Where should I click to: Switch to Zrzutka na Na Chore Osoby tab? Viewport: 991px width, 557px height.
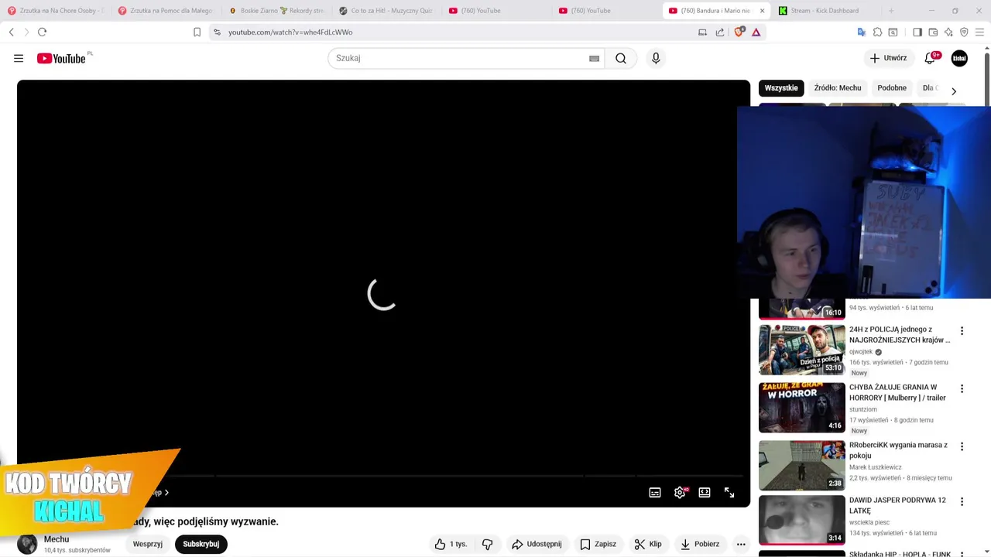(55, 11)
